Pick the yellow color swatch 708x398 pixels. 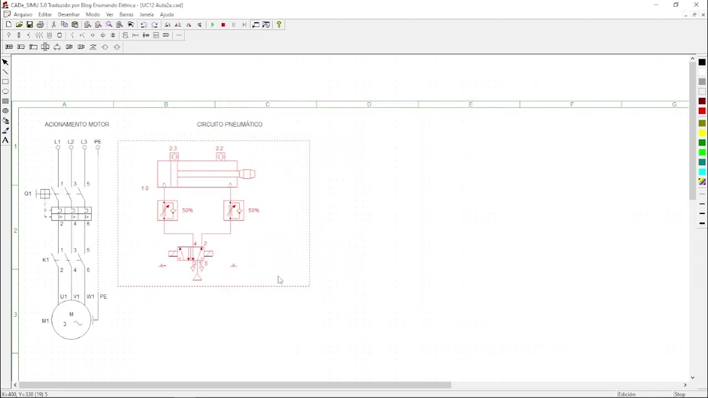(702, 133)
